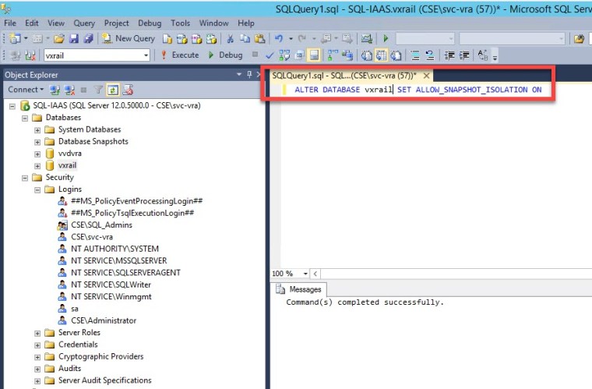This screenshot has width=592, height=389.
Task: Expand the Server Roles folder
Action: 37,334
